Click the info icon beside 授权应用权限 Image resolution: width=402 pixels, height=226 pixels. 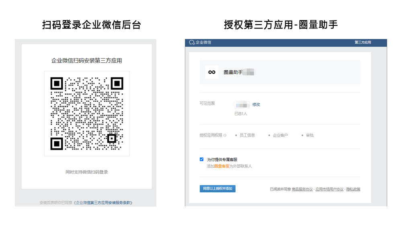click(225, 136)
